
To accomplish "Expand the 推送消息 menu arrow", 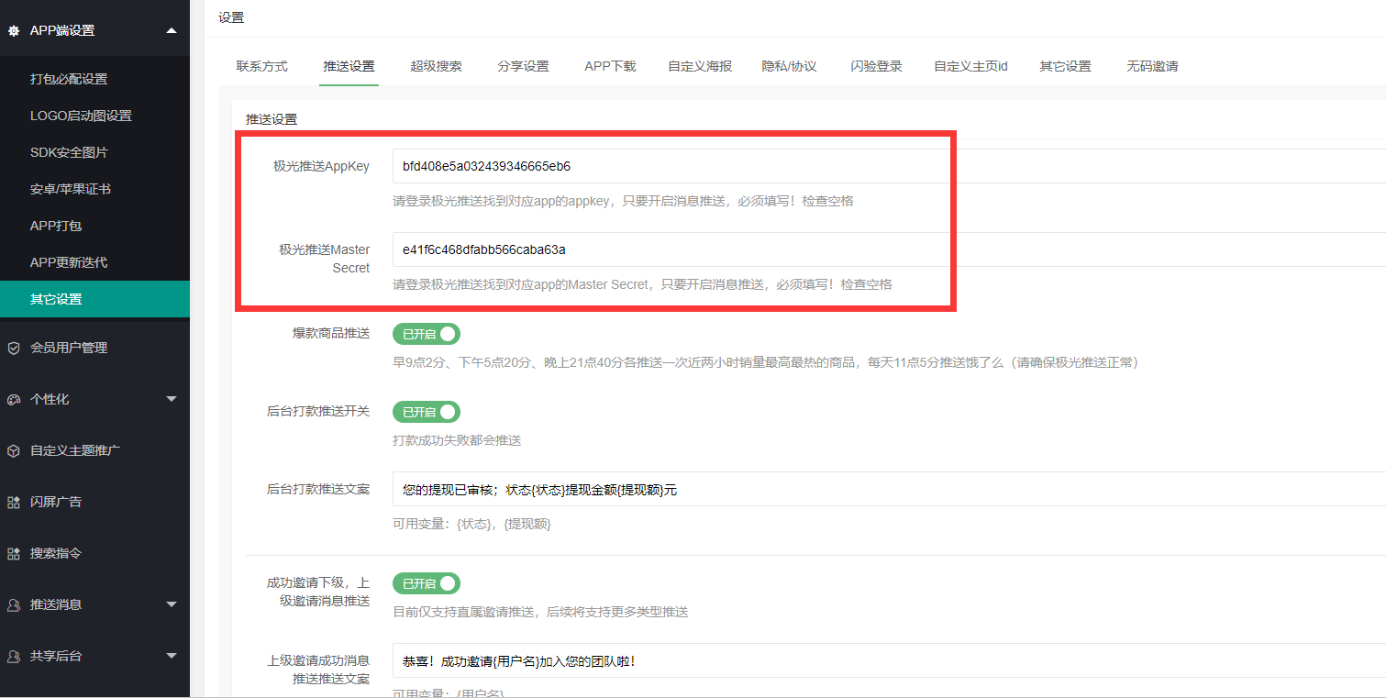I will coord(172,604).
